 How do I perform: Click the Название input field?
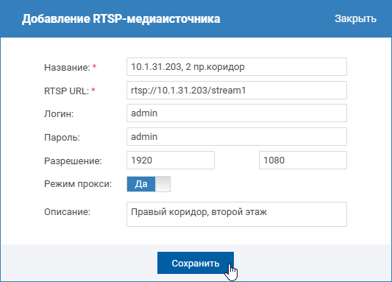[x=237, y=67]
